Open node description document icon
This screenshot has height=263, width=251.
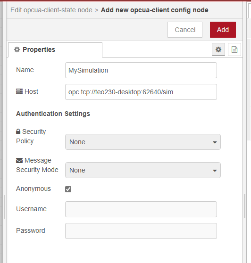[x=234, y=49]
